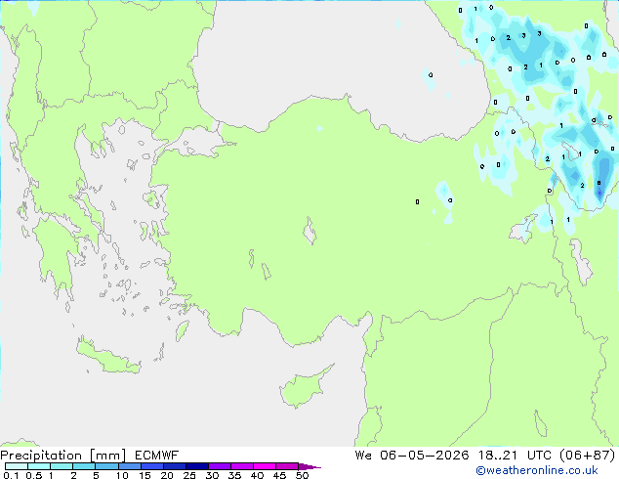Click the legend value "20"
Image resolution: width=619 pixels, height=479 pixels.
click(167, 475)
